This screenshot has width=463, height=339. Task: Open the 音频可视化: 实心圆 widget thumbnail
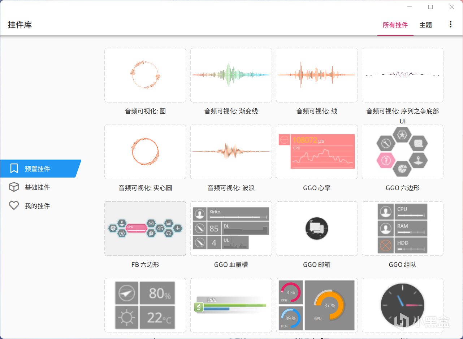(x=145, y=152)
